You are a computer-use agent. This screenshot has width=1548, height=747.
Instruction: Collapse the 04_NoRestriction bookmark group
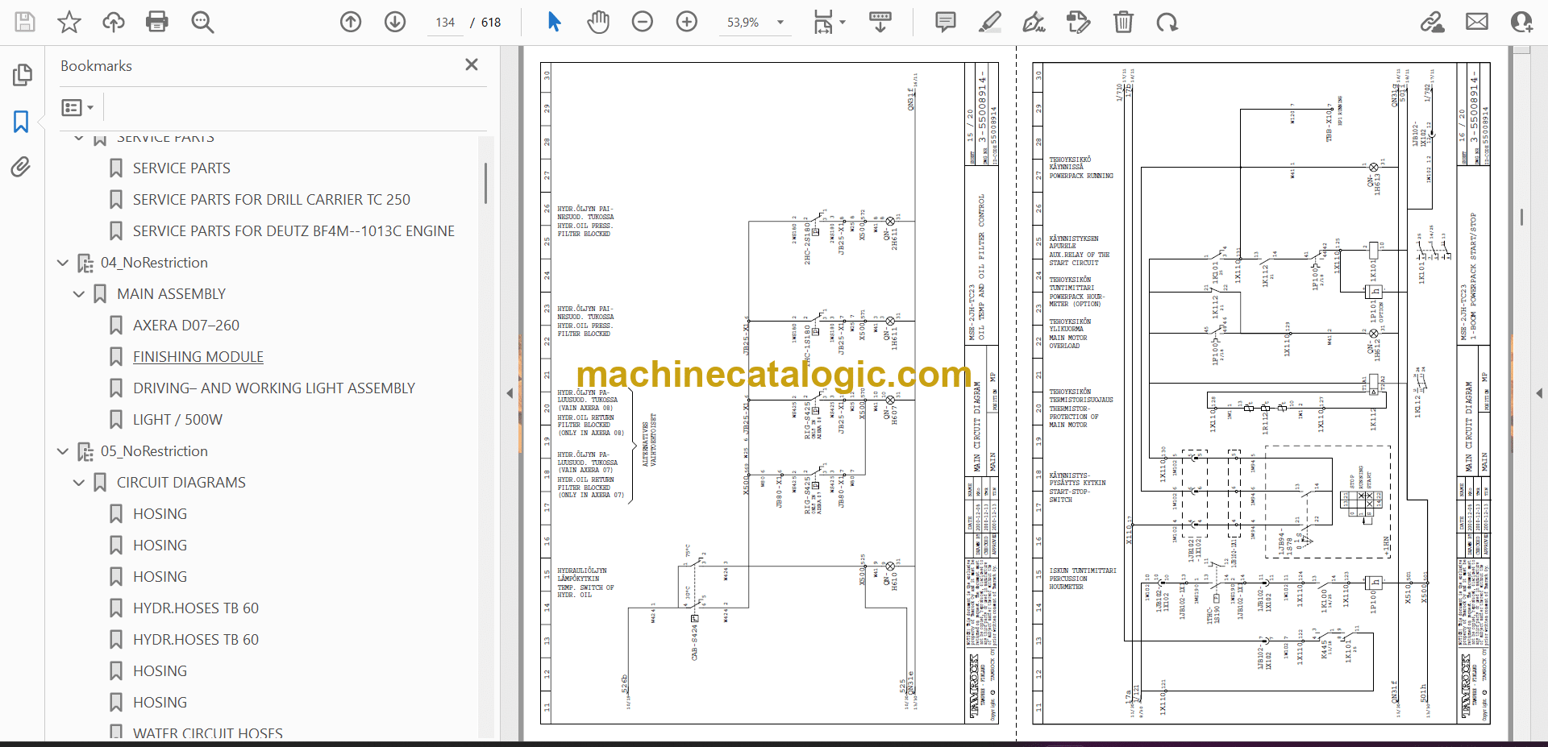63,263
